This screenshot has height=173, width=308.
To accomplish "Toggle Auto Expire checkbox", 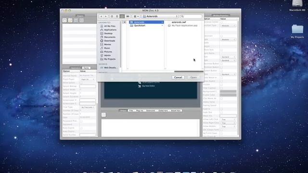I will point(81,128).
